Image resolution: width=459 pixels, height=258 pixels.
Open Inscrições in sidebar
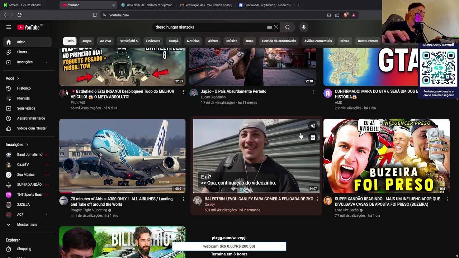[27, 62]
